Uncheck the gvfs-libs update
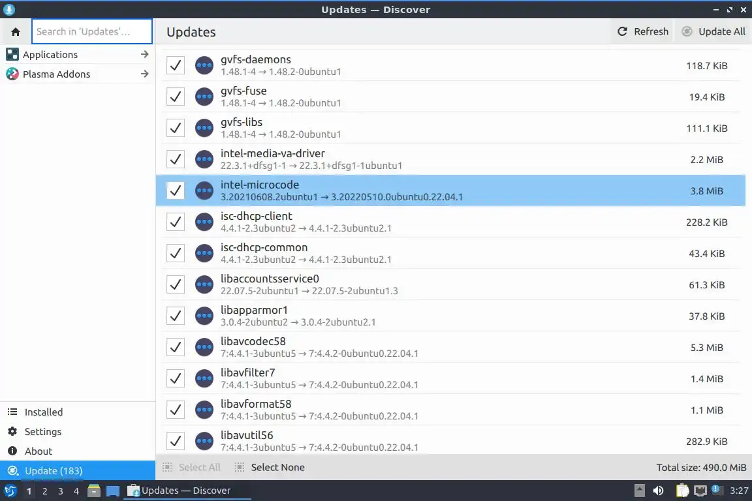The height and width of the screenshot is (501, 752). click(176, 128)
